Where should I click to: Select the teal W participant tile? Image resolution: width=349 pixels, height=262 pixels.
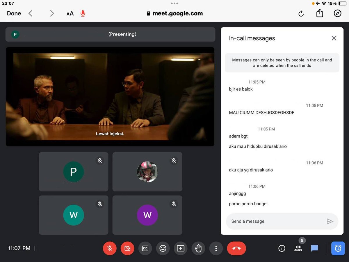(74, 215)
